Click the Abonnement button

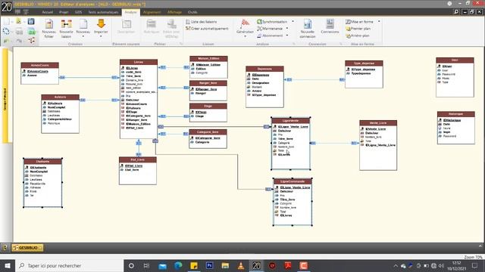pos(270,36)
